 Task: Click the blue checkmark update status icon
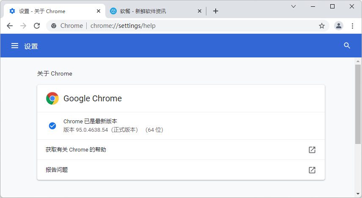(x=52, y=126)
